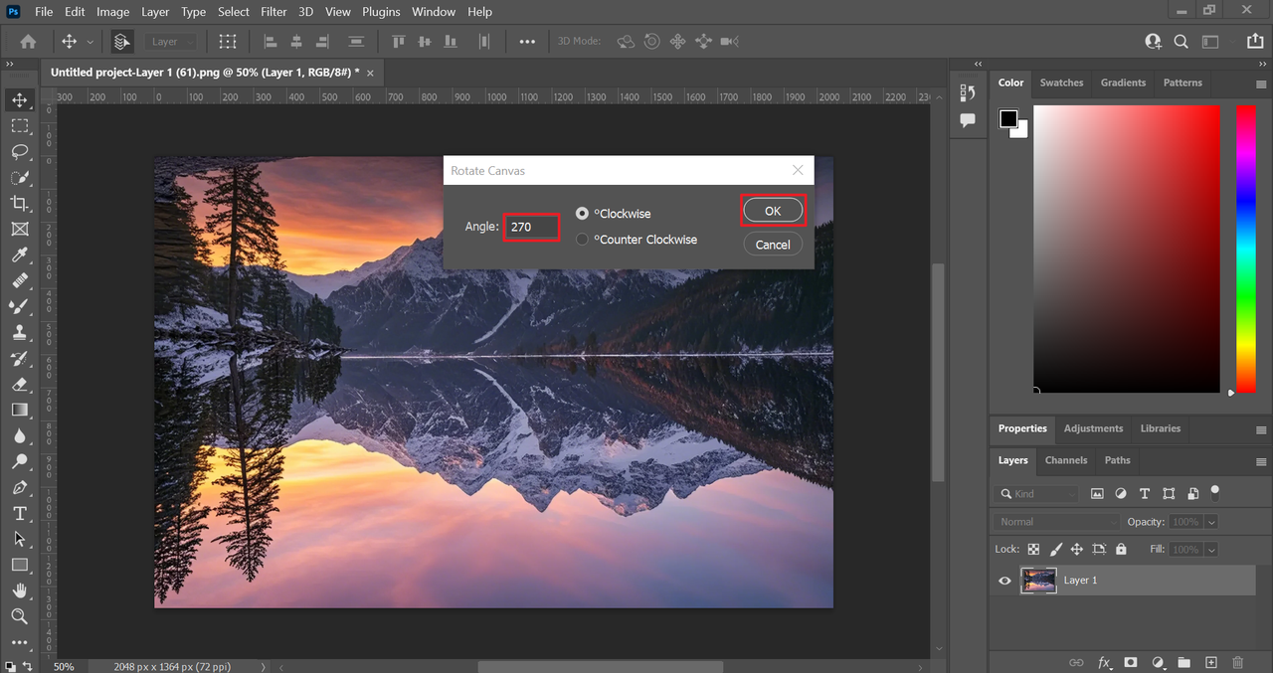
Task: Switch to the Adjustments tab
Action: [1093, 428]
